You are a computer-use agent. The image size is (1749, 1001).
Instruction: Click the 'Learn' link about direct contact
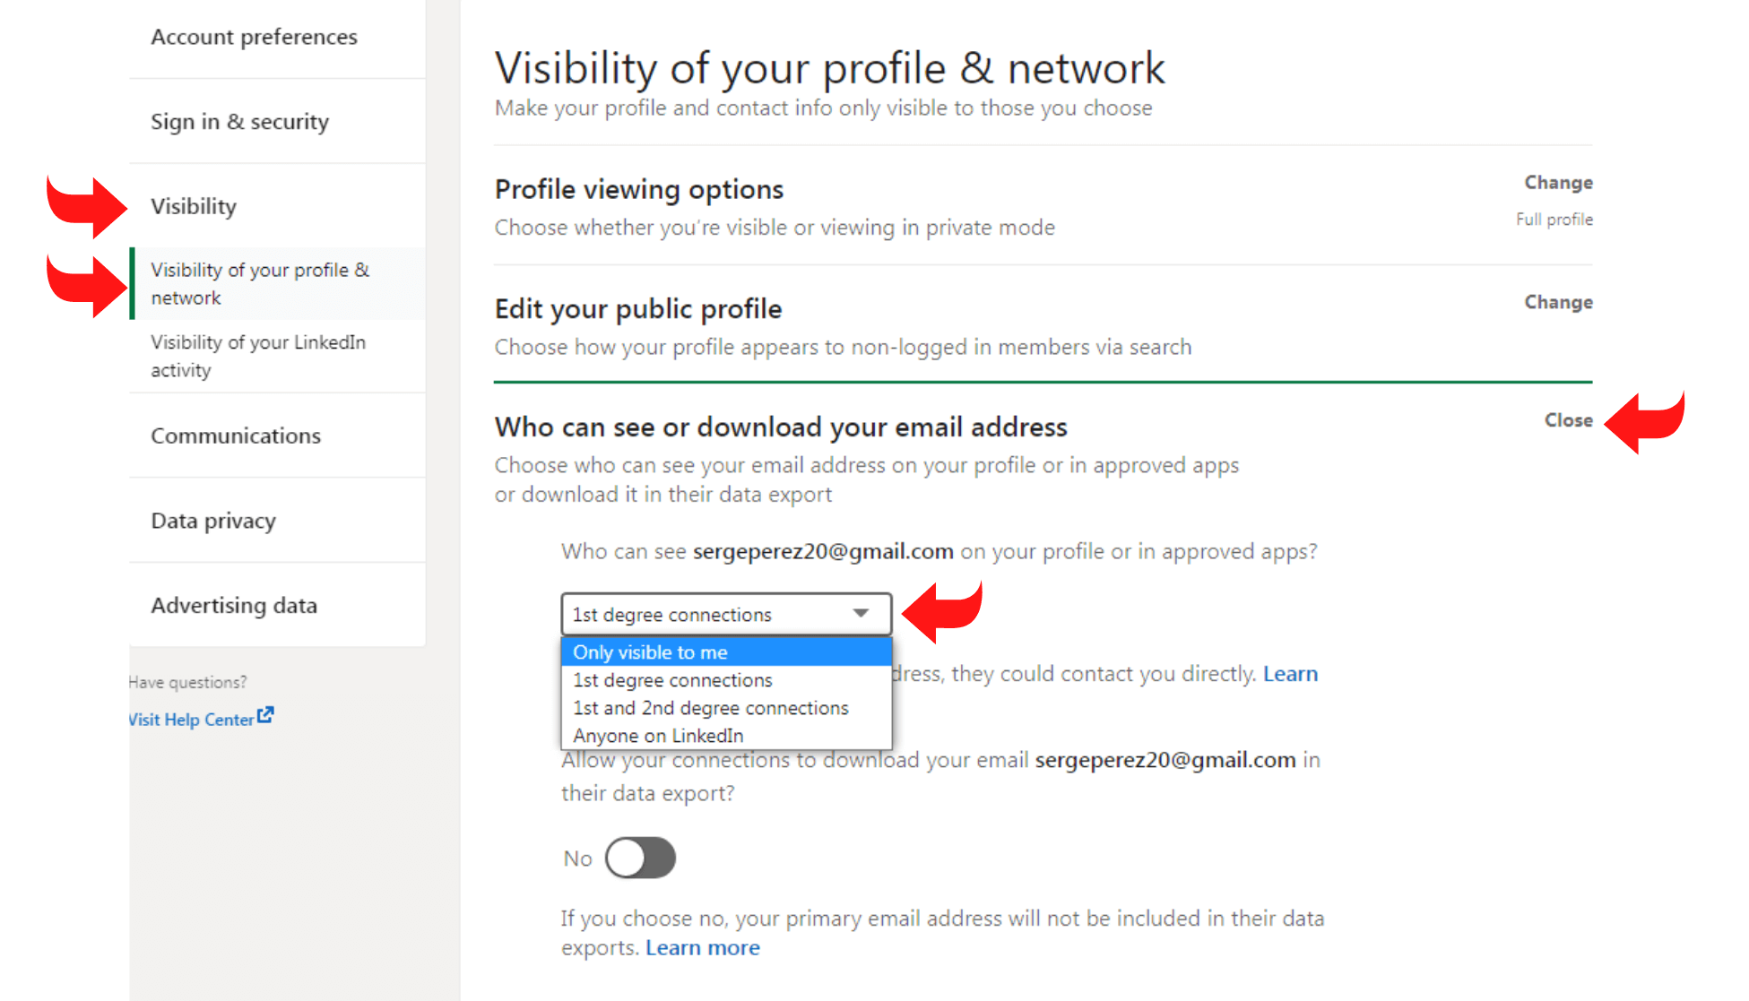coord(1290,673)
